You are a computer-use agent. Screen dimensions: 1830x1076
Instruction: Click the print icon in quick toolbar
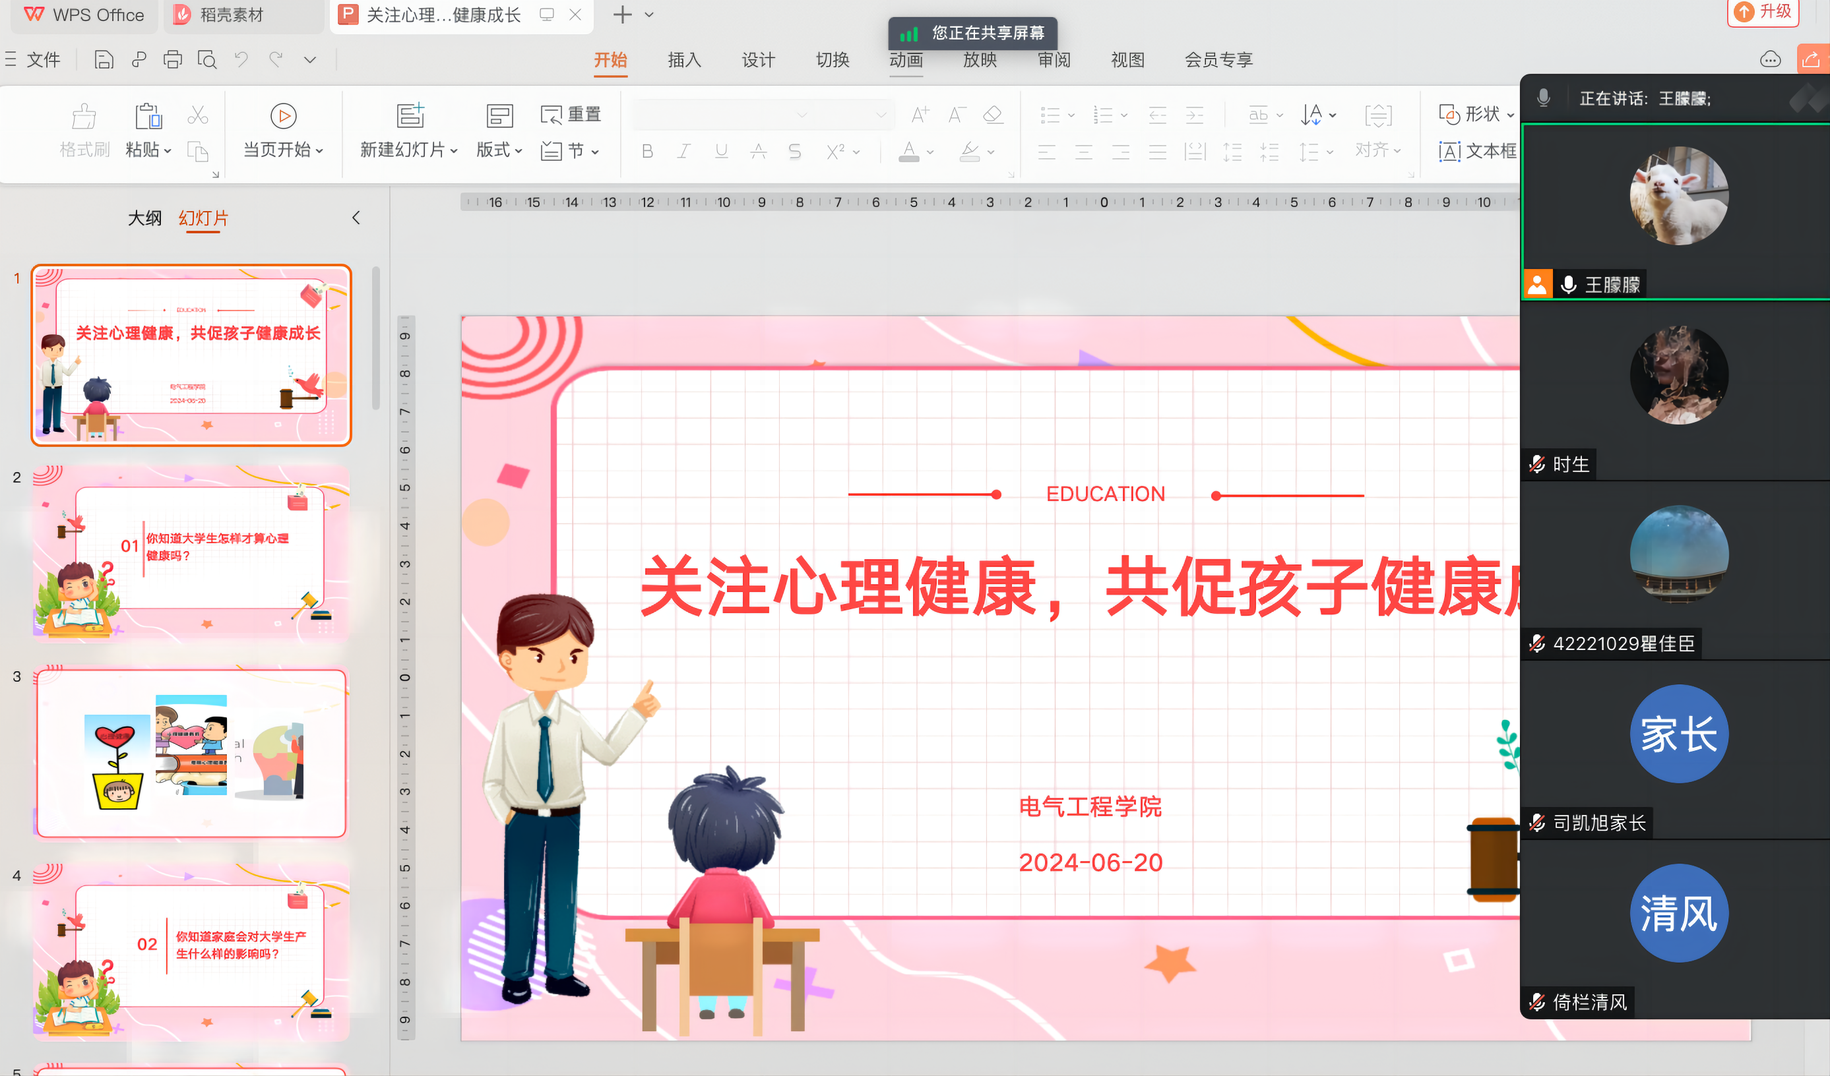coord(173,59)
